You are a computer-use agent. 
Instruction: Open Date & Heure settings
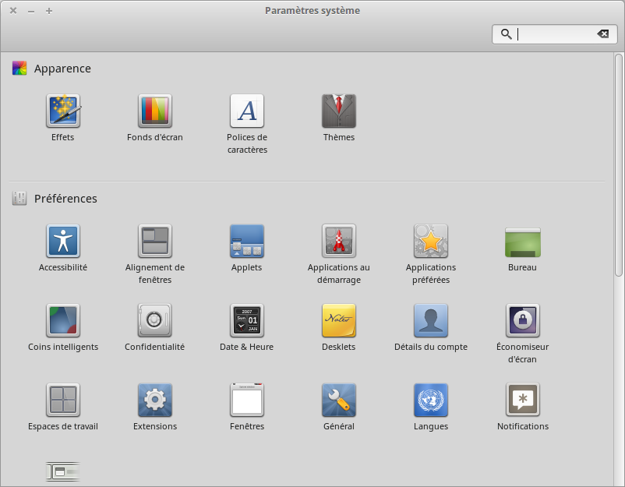247,321
